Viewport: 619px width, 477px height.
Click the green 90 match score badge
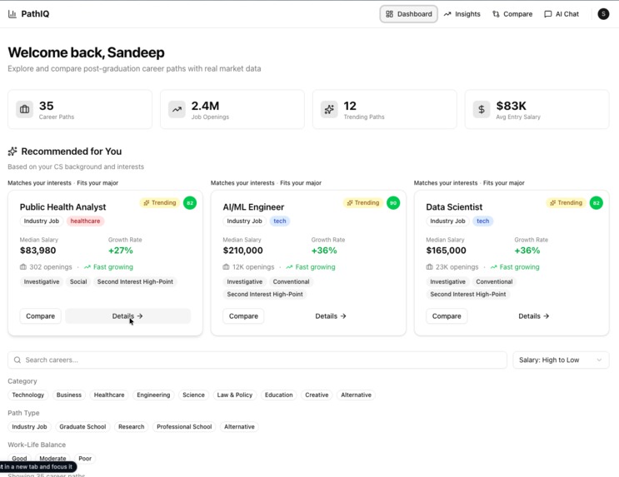pos(392,202)
